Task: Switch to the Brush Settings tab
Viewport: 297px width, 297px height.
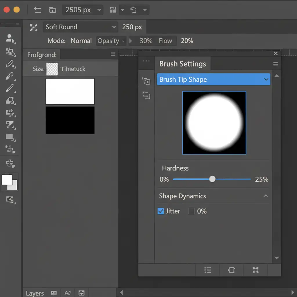Action: coord(183,64)
